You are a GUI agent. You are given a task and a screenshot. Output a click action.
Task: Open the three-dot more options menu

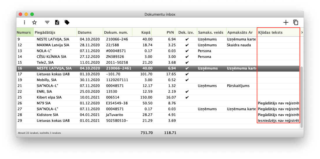pos(24,22)
